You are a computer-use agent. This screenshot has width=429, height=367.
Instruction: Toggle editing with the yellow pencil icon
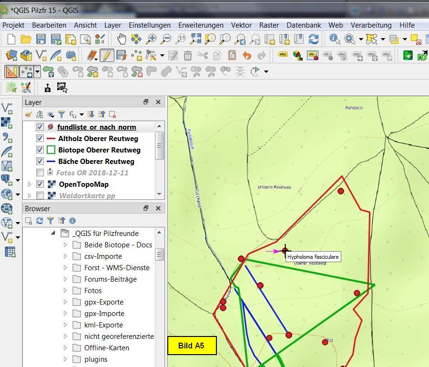107,56
